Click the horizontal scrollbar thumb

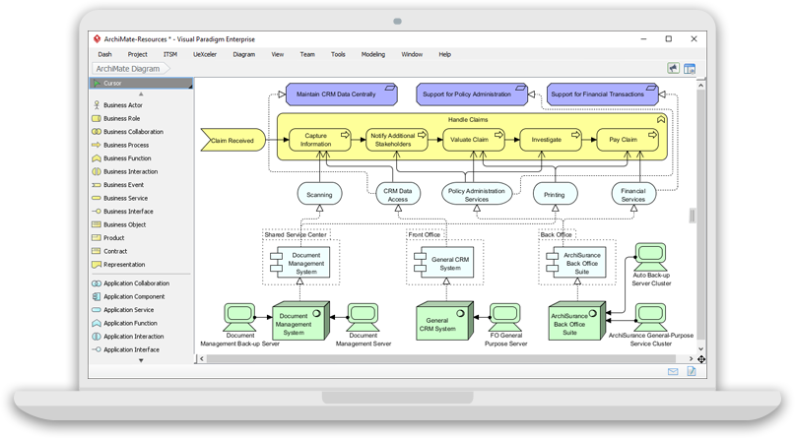[440, 358]
